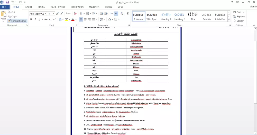
Task: Click the Bullets list icon
Action: click(x=81, y=14)
